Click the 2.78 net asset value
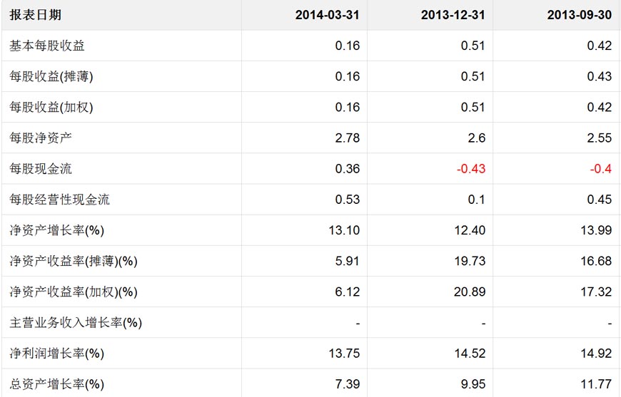Viewport: 621px width, 397px height. coord(348,138)
